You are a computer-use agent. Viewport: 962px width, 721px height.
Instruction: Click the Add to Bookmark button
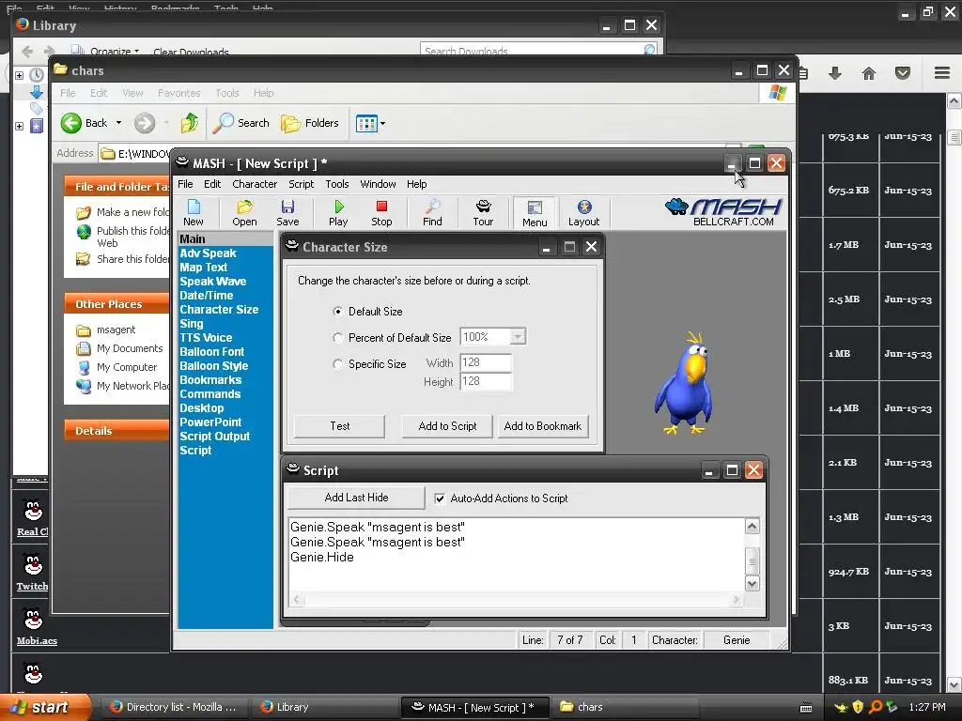pyautogui.click(x=542, y=426)
